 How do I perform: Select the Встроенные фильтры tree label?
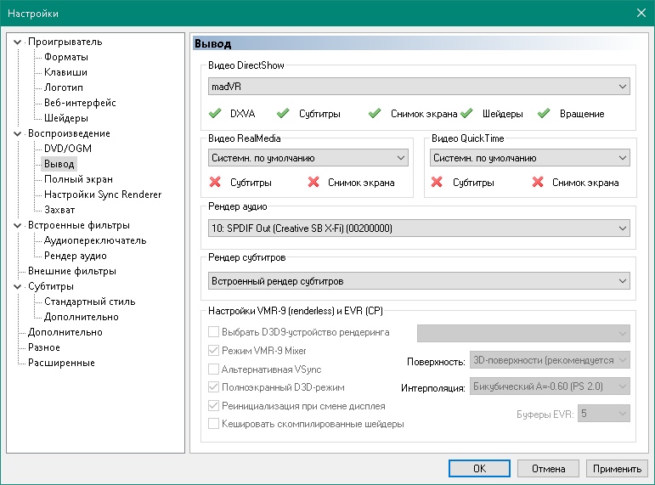pos(78,226)
